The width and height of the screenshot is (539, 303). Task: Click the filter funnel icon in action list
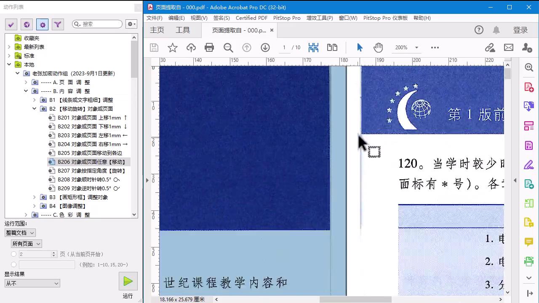(58, 24)
